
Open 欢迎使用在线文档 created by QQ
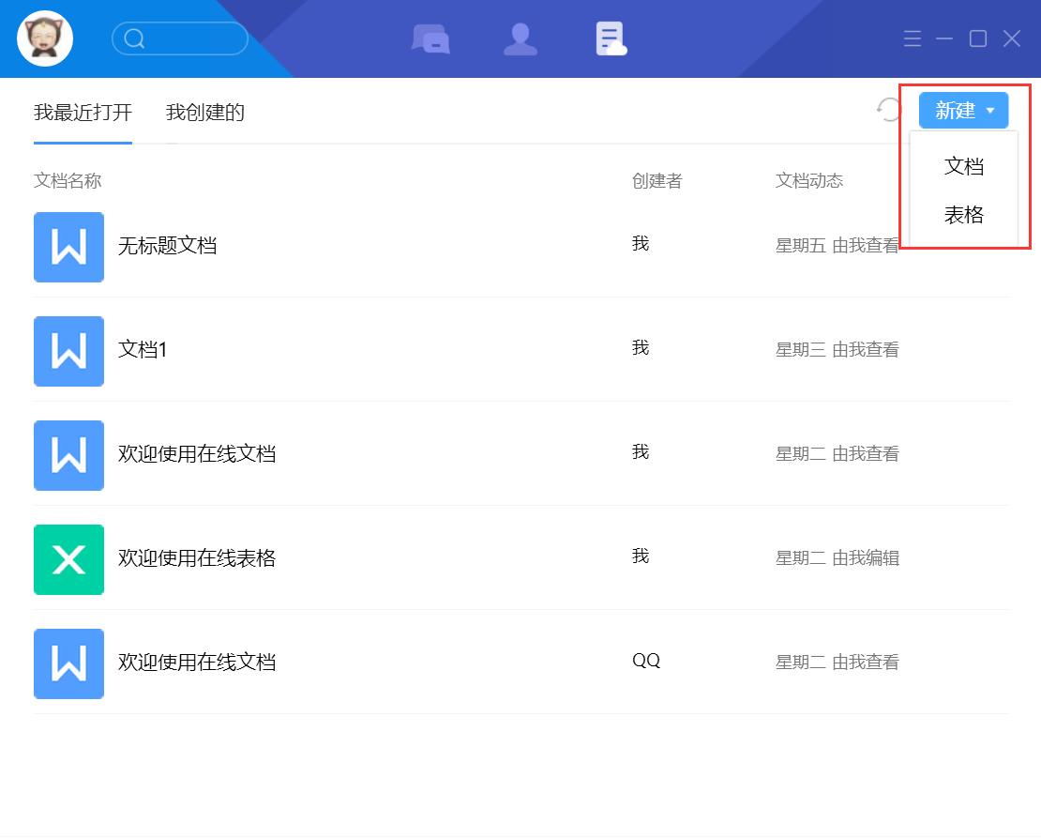pyautogui.click(x=197, y=663)
